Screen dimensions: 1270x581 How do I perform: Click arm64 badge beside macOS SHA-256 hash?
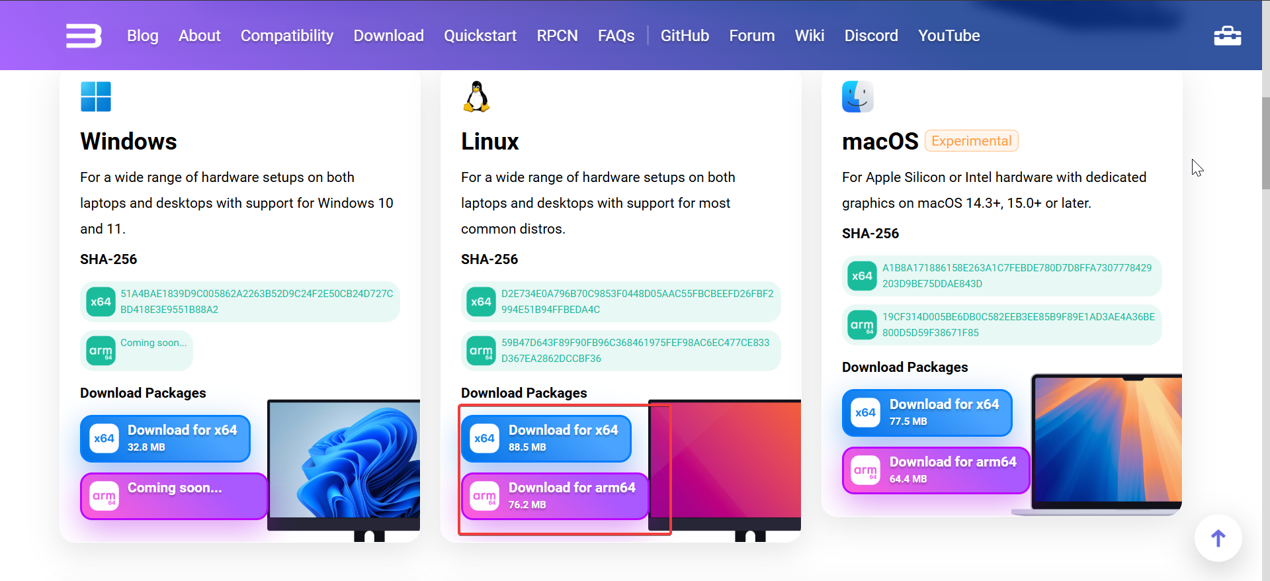(x=863, y=325)
